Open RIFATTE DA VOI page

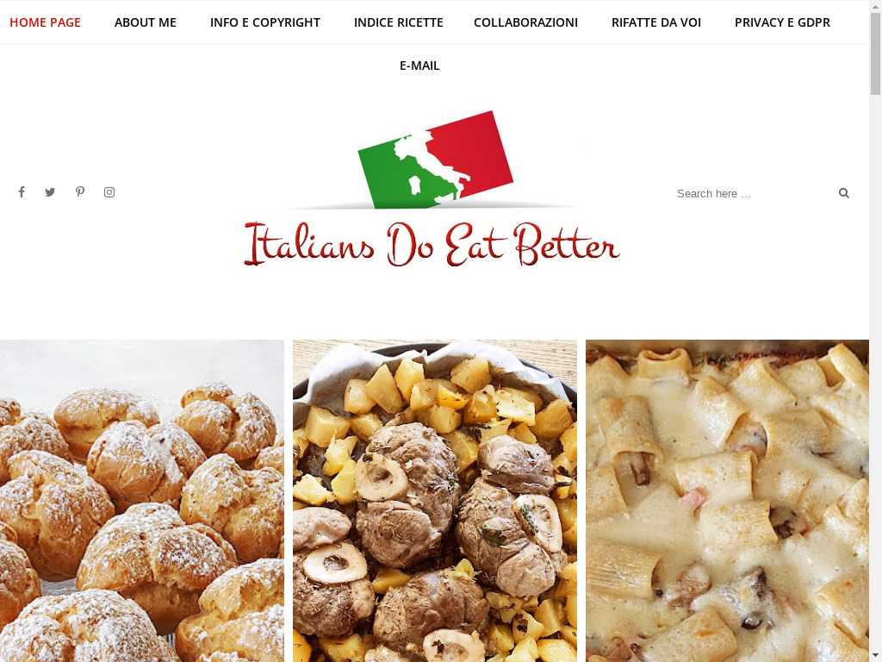[x=655, y=22]
